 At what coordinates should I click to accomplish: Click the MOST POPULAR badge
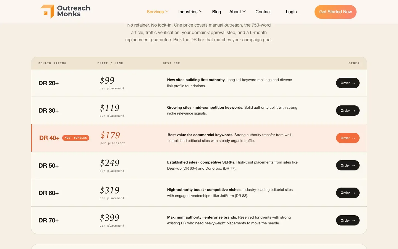76,138
